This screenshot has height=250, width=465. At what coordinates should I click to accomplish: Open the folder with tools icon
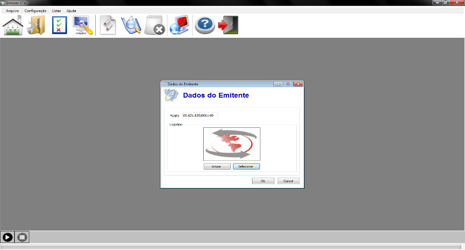36,26
